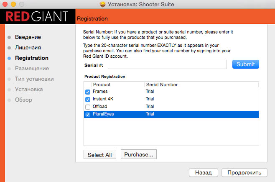Uncheck the PluralEyes checkbox
Viewport: 275px width, 182px height.
click(x=88, y=115)
